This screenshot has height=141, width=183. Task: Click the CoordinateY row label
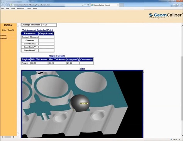coord(30,47)
